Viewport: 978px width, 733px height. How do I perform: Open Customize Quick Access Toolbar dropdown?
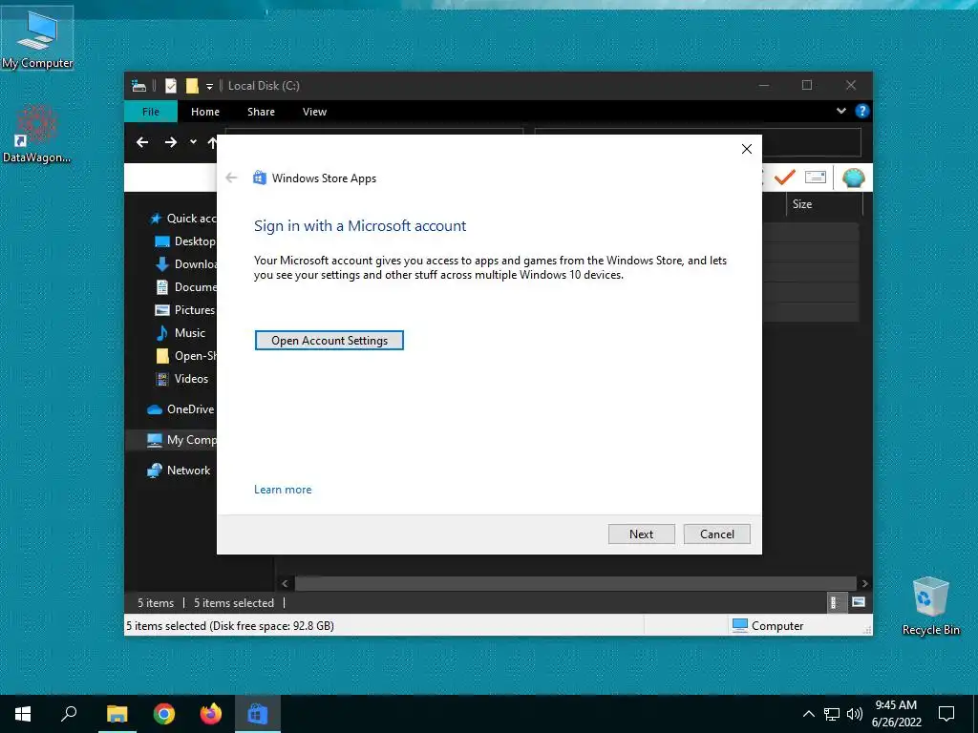209,87
